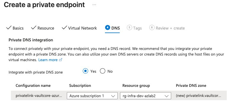The width and height of the screenshot is (238, 109).
Task: Select No for private DNS zone integration
Action: [x=103, y=71]
